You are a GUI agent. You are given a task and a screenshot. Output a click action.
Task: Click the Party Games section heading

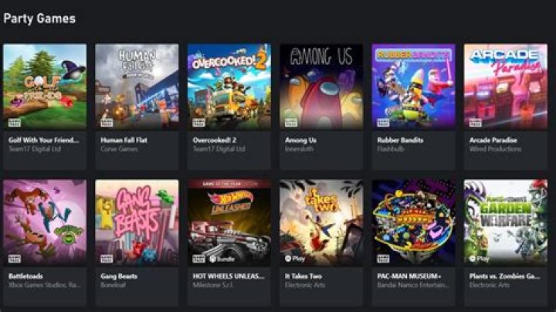pos(39,19)
